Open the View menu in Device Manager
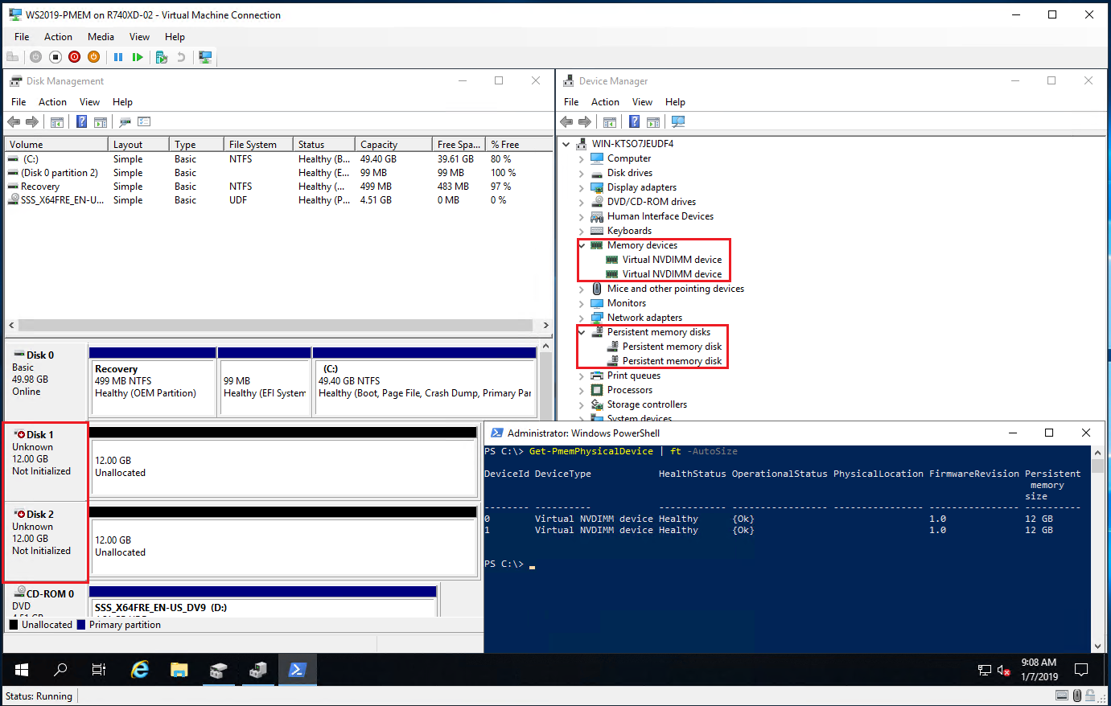The image size is (1111, 706). [x=642, y=102]
